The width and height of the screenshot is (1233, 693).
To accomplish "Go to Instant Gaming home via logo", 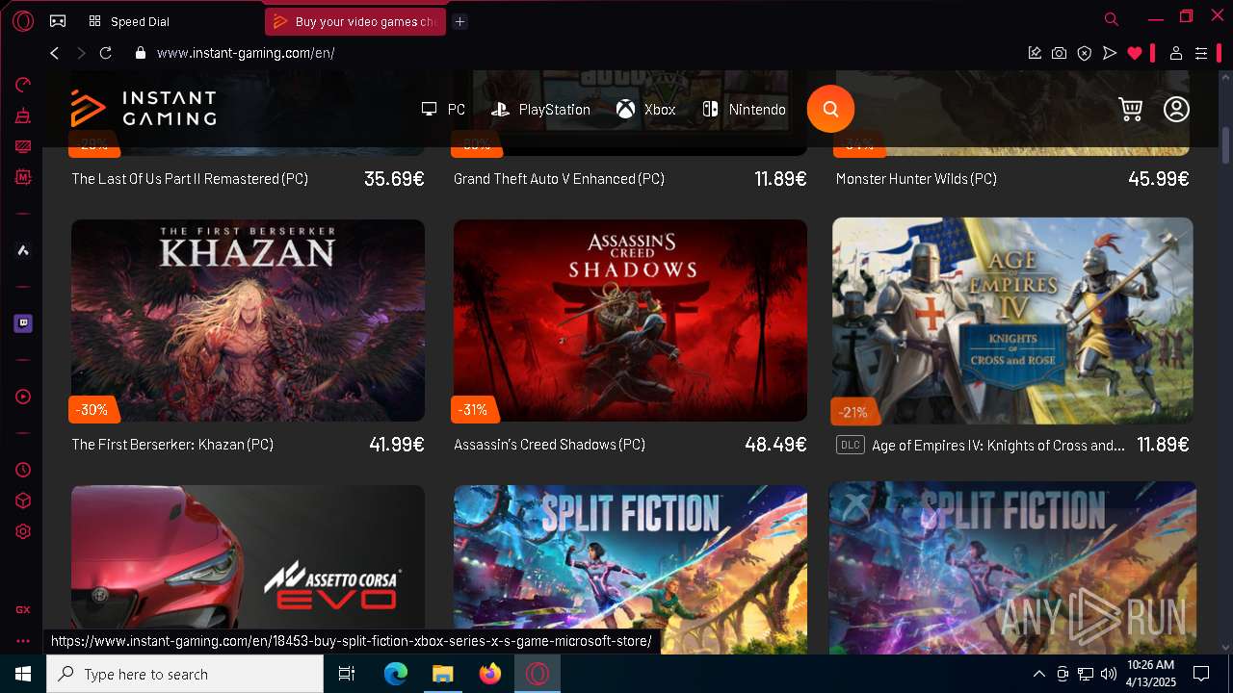I will click(x=144, y=109).
